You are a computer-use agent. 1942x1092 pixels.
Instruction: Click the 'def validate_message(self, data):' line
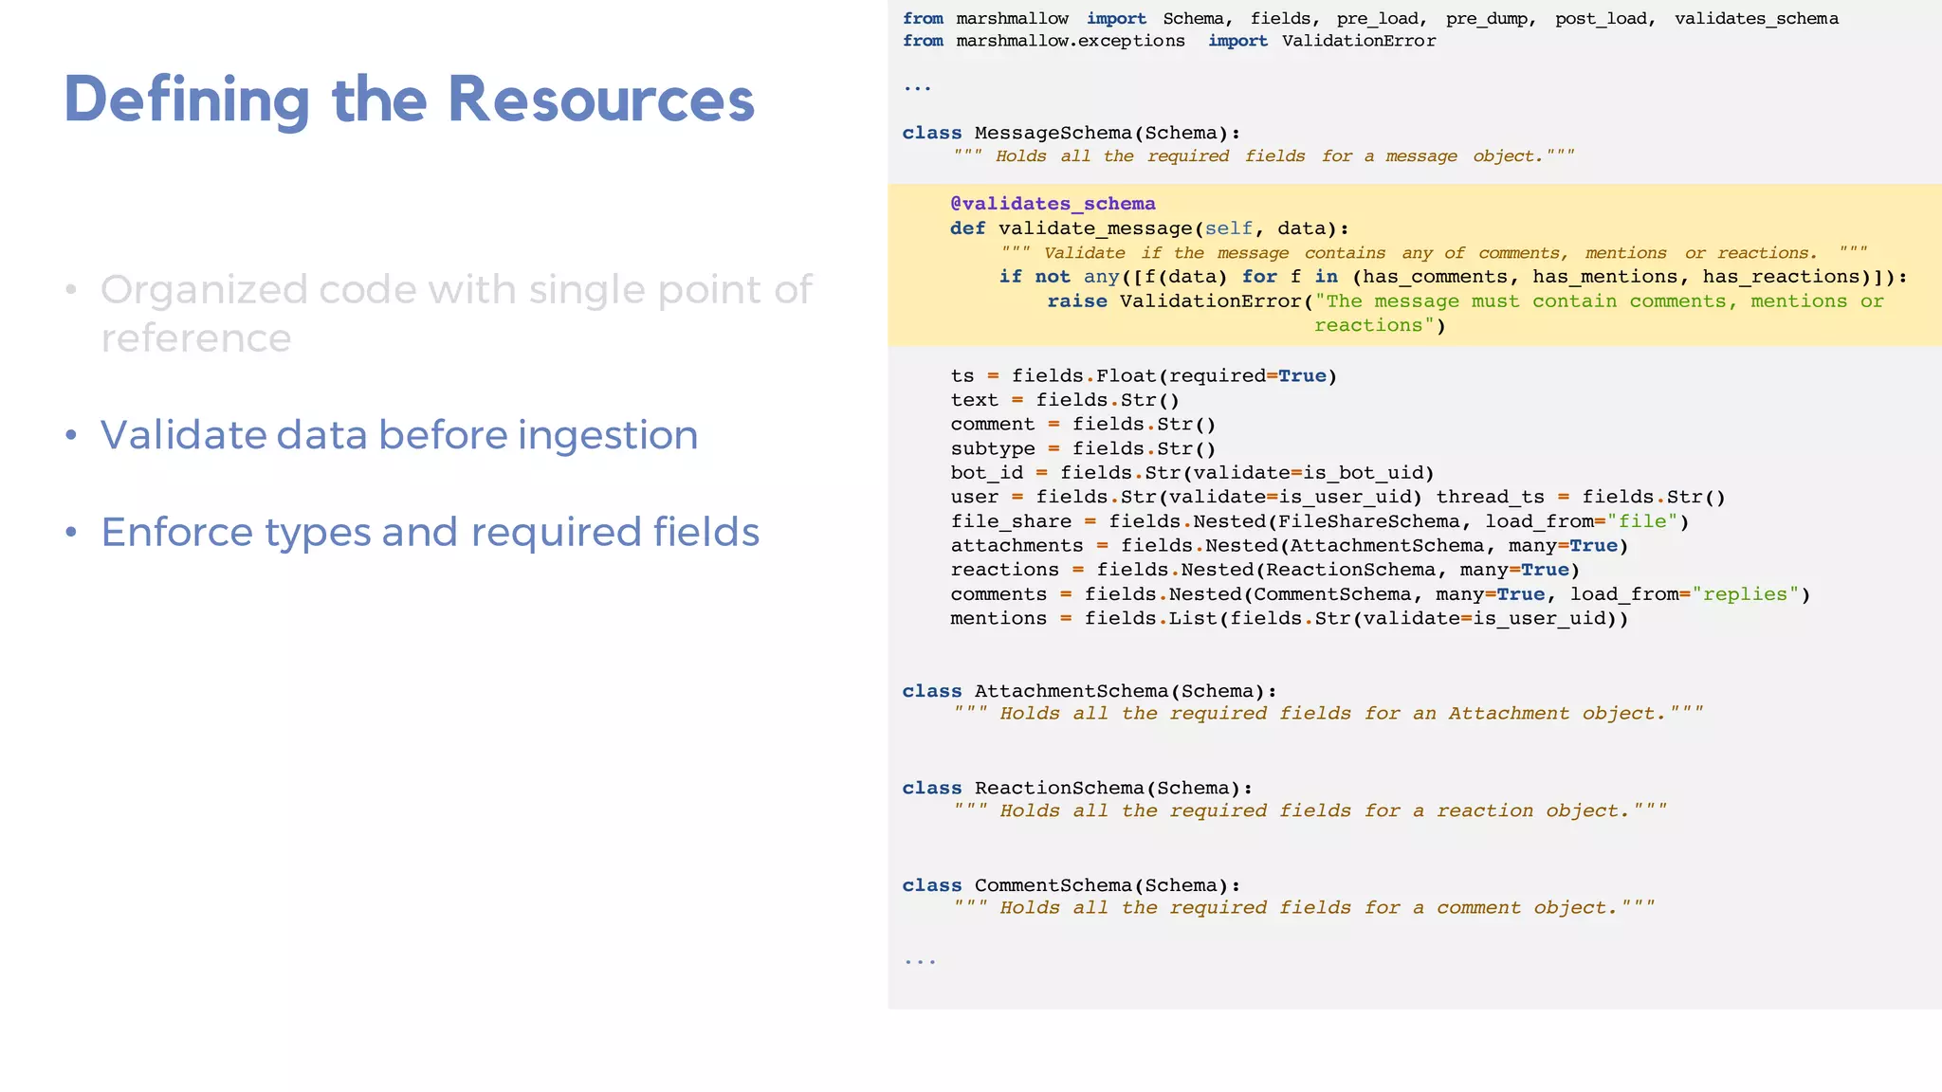coord(1149,228)
